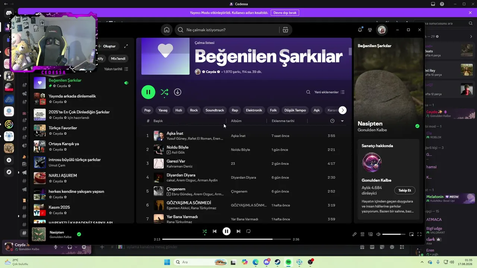Toggle liked checkmark for Nasipten in player bar
The height and width of the screenshot is (268, 477).
(79, 234)
